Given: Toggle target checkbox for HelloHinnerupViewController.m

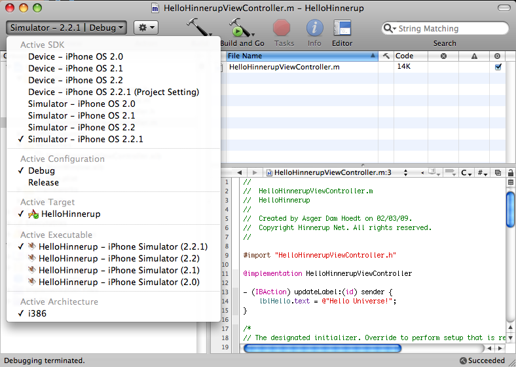Looking at the screenshot, I should click(x=498, y=67).
